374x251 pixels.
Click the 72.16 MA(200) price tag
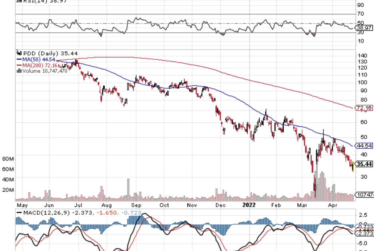click(364, 108)
